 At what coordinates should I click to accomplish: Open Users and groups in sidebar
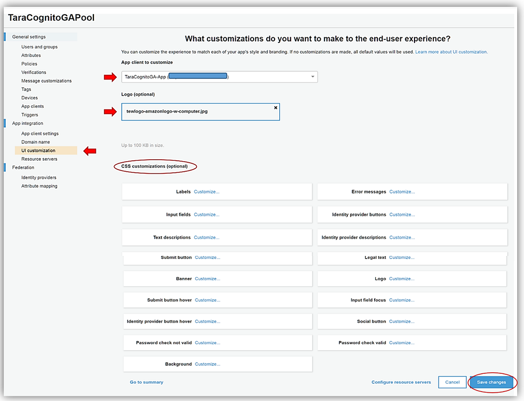[x=39, y=47]
